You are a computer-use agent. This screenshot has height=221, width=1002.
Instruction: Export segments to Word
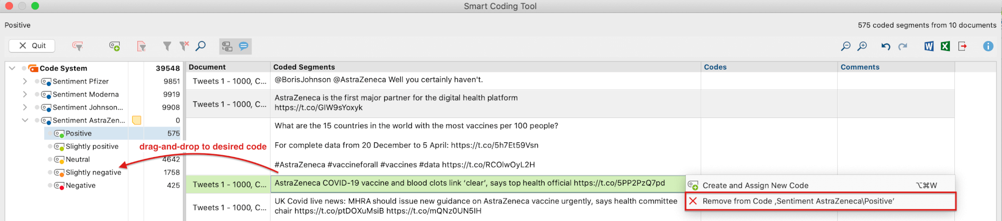[x=929, y=46]
